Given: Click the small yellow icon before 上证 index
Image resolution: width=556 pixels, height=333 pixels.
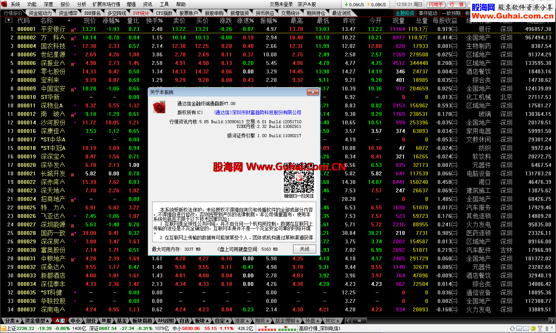Looking at the screenshot, I should 3,328.
